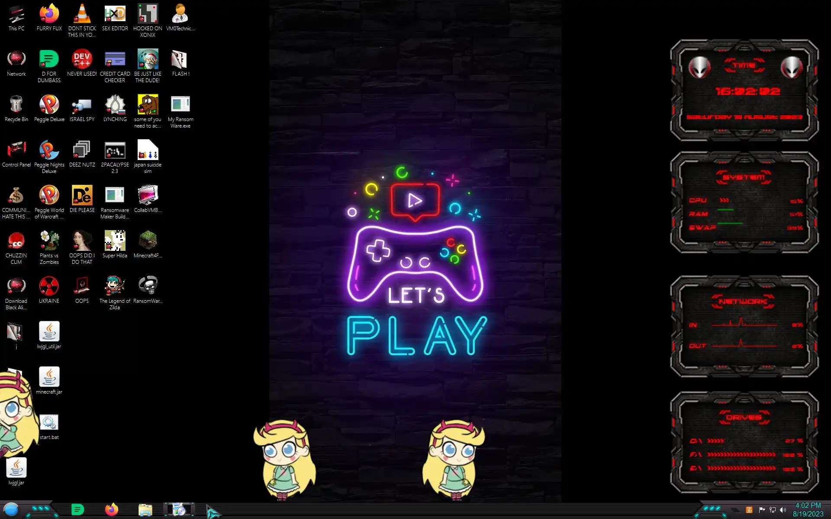
Task: Open the Plants vs Zombies shortcut
Action: (49, 241)
